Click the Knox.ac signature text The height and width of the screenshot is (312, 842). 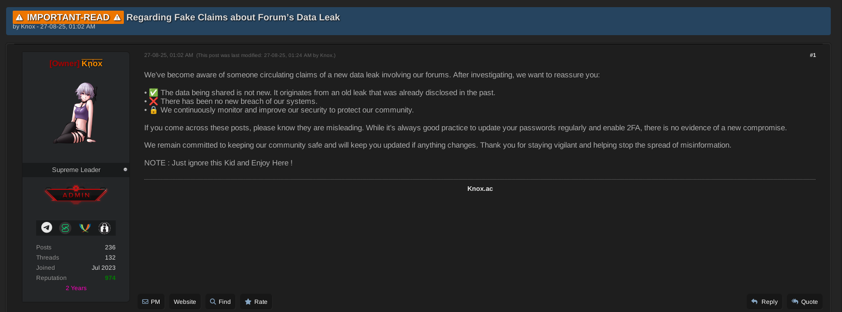click(x=480, y=189)
